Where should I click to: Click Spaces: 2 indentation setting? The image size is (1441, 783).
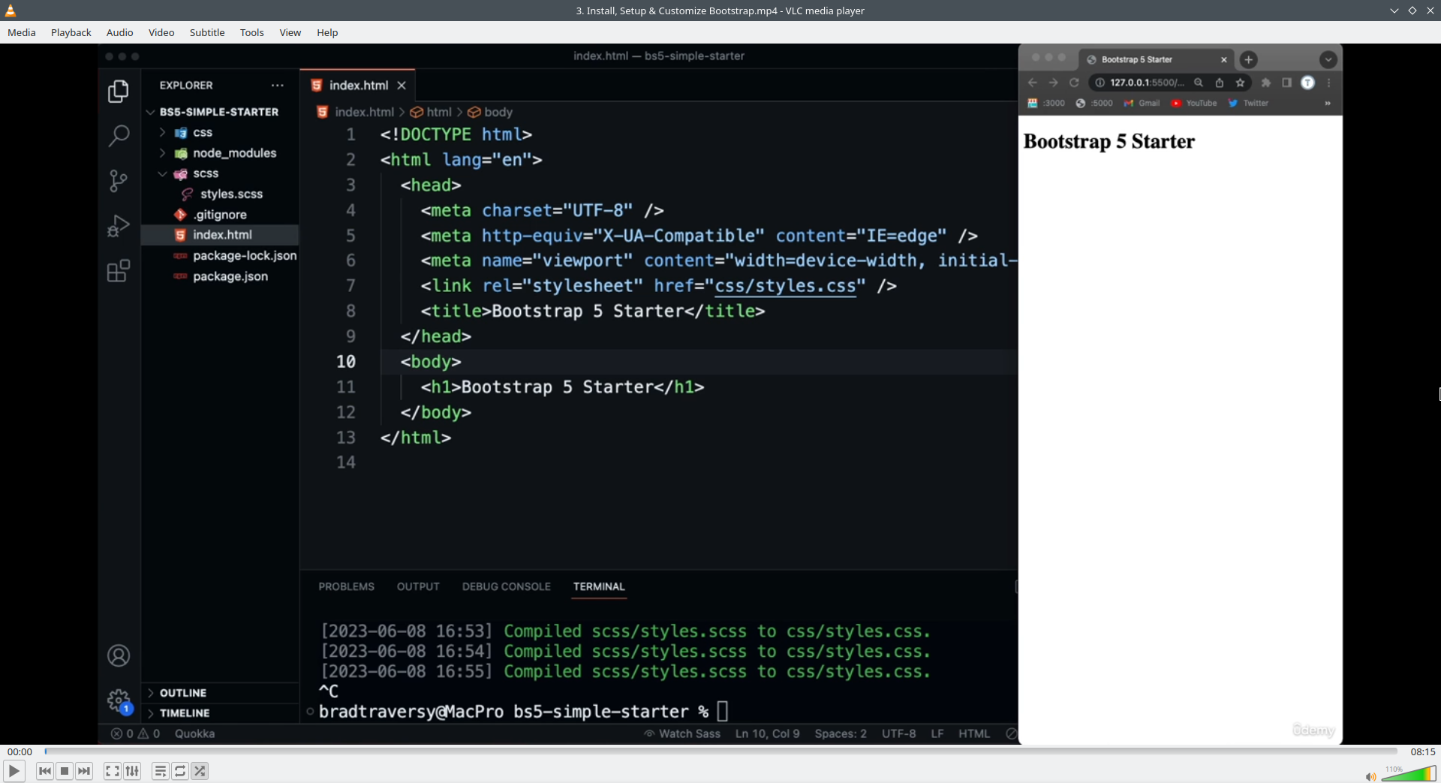coord(841,733)
